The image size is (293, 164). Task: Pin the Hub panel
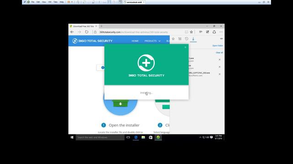pyautogui.click(x=221, y=39)
